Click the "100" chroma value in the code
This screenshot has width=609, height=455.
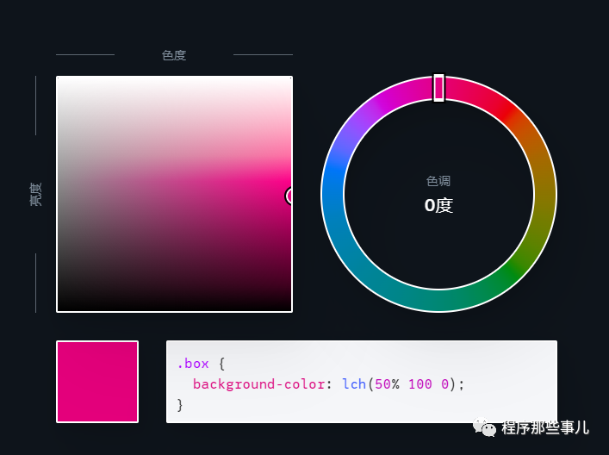[x=419, y=383]
